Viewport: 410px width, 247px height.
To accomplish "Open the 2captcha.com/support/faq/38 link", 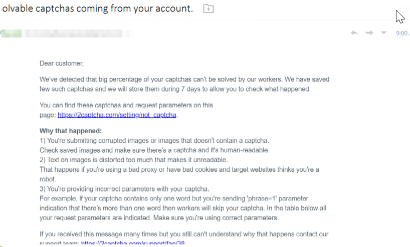I will pyautogui.click(x=133, y=243).
